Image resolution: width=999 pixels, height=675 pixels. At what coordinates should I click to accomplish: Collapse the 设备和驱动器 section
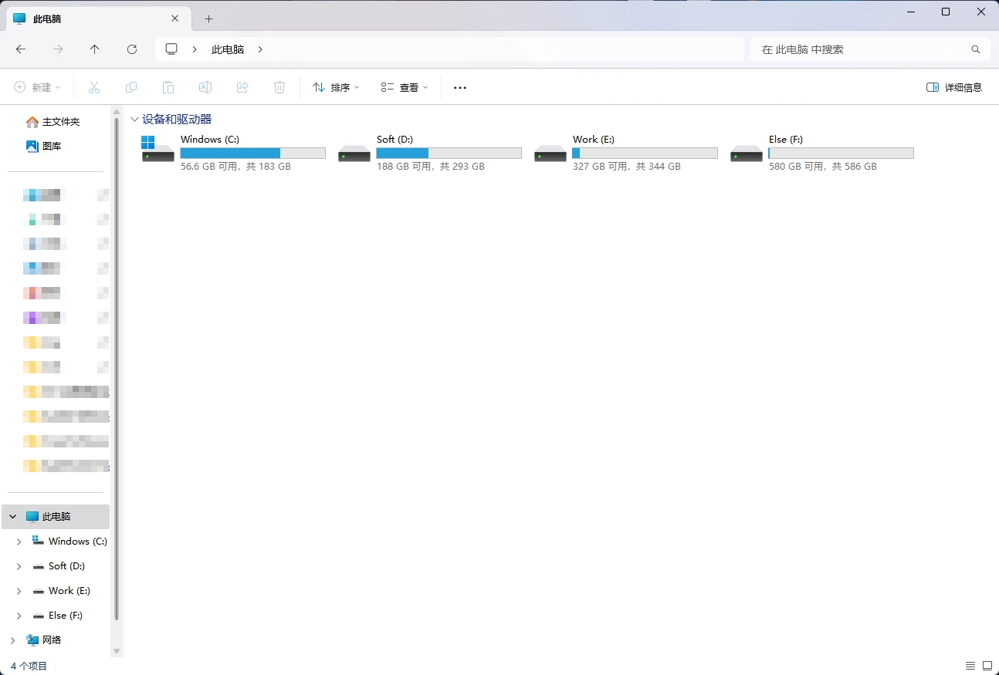click(134, 120)
